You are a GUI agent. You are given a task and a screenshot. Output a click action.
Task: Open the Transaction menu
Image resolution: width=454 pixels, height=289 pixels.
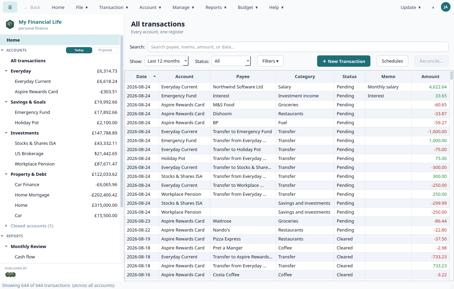pos(113,7)
